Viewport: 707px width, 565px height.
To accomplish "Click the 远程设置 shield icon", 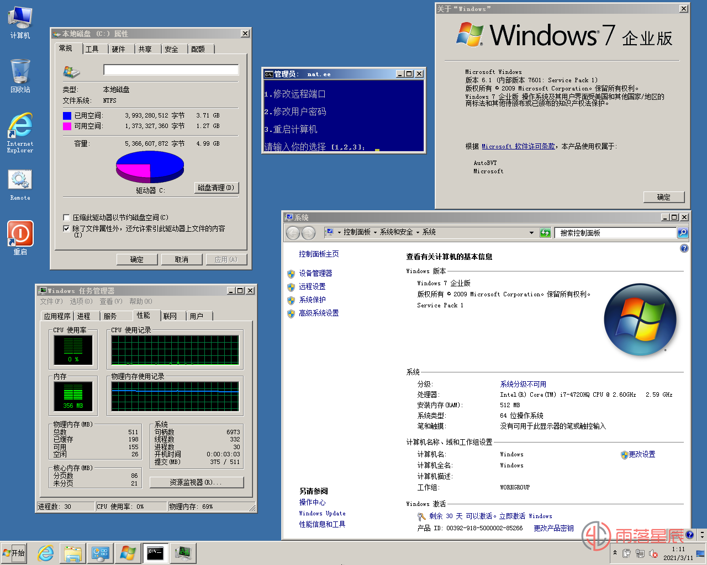I will 291,287.
